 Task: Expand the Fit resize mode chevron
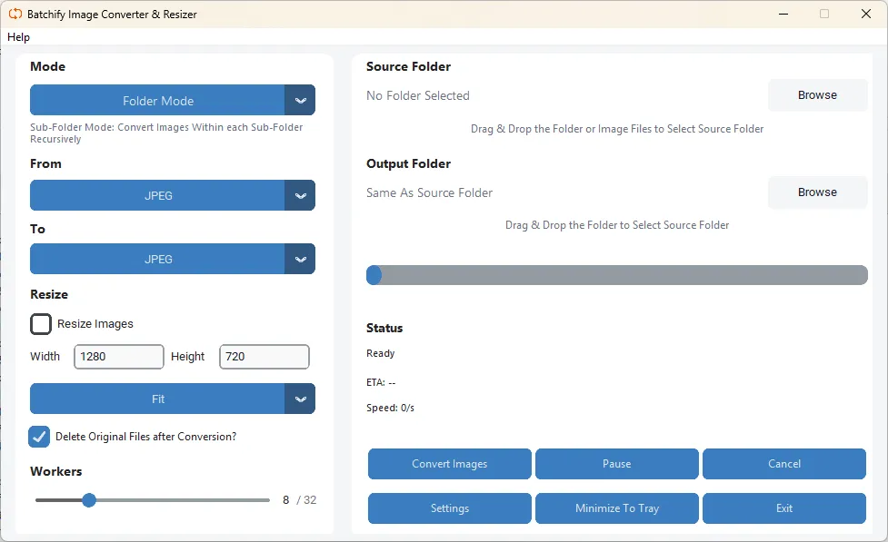point(301,399)
